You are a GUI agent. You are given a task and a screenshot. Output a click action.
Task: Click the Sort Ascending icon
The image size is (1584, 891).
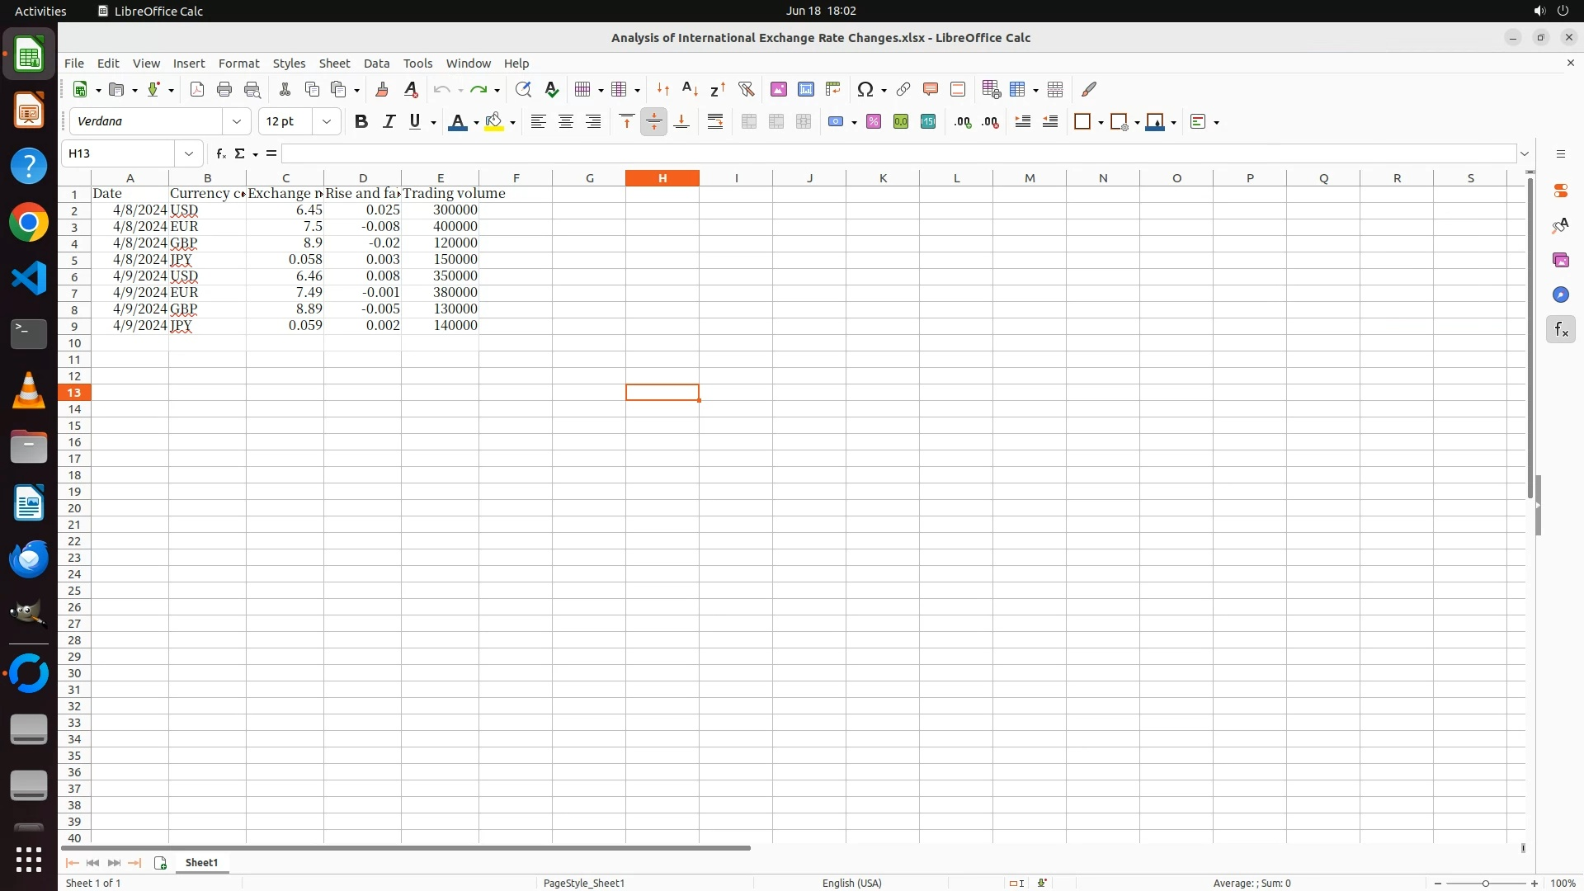pos(691,89)
